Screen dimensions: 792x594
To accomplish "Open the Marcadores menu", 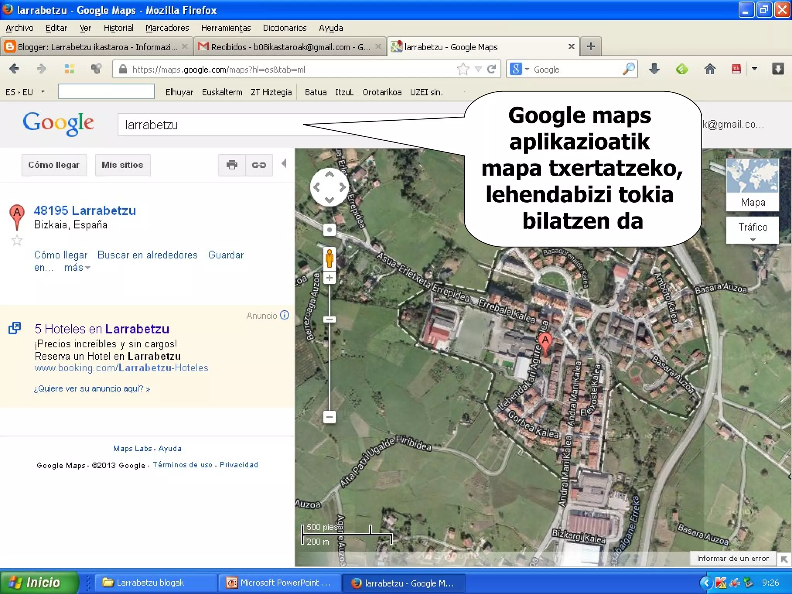I will coord(167,28).
